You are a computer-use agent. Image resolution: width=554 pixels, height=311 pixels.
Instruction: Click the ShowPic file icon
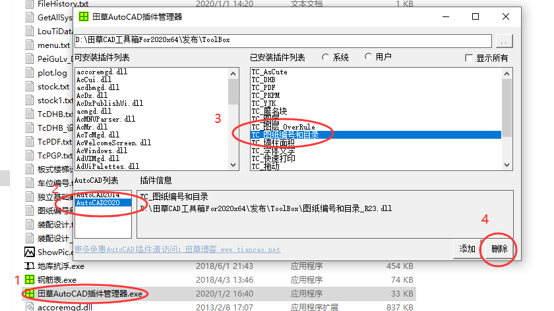[x=30, y=252]
